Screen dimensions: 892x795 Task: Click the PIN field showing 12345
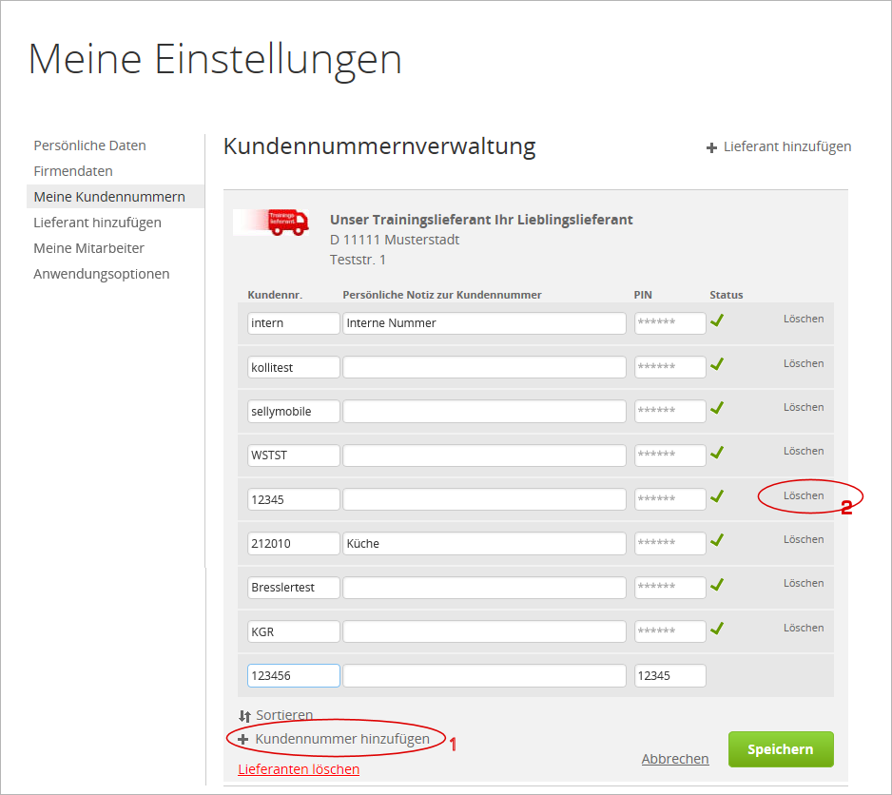pos(669,675)
